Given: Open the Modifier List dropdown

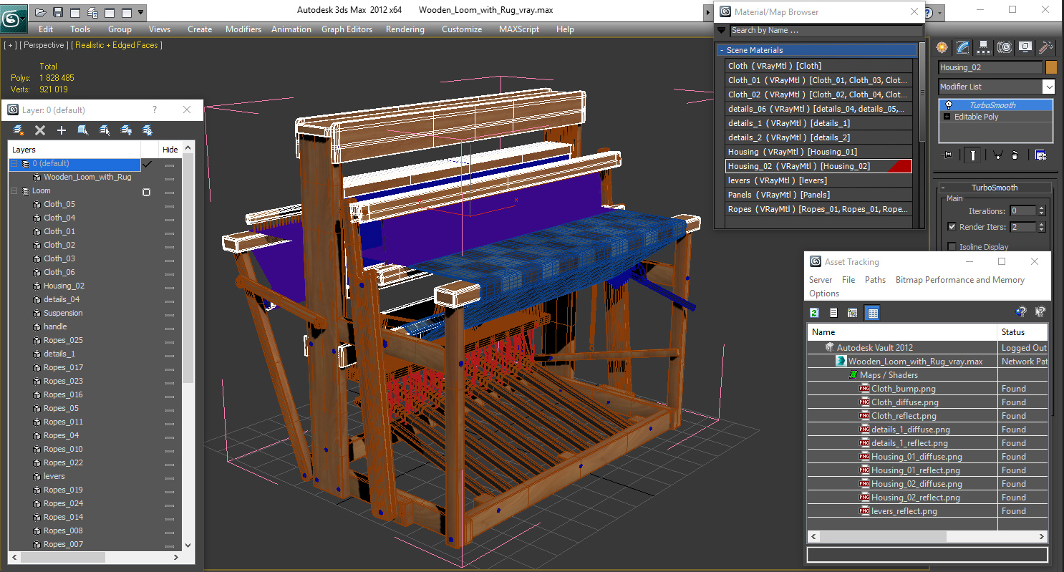Looking at the screenshot, I should pos(1048,87).
